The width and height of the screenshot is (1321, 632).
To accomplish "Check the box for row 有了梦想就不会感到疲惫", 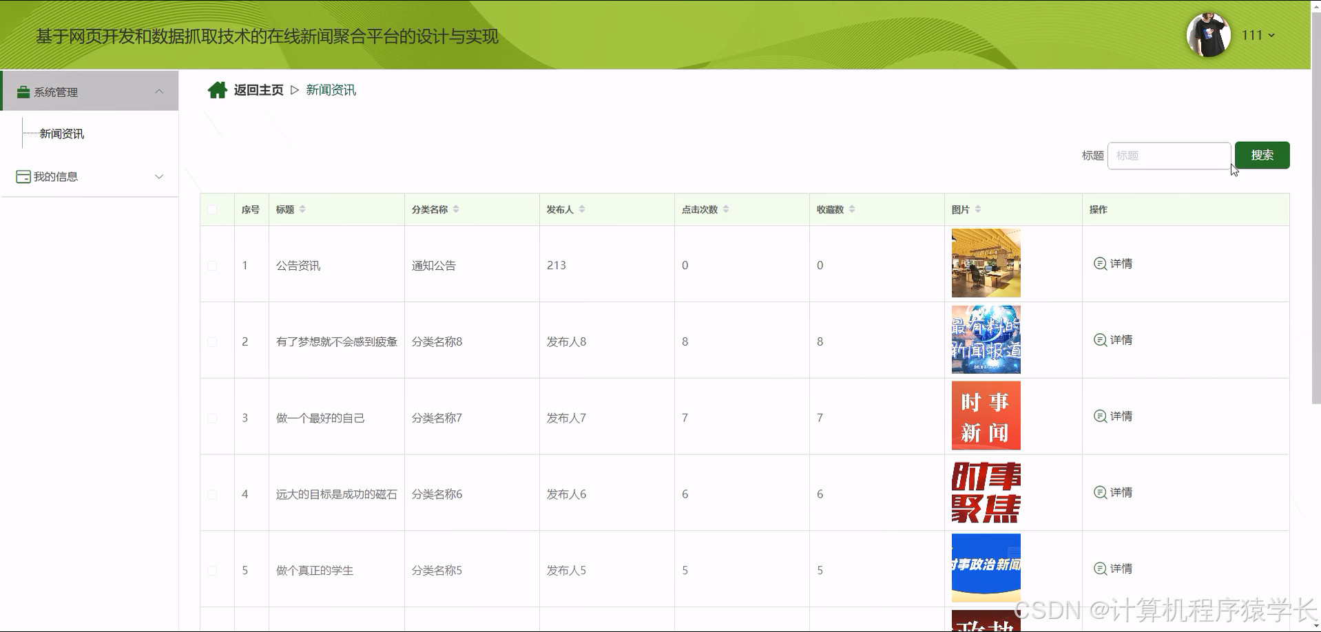I will coord(212,342).
